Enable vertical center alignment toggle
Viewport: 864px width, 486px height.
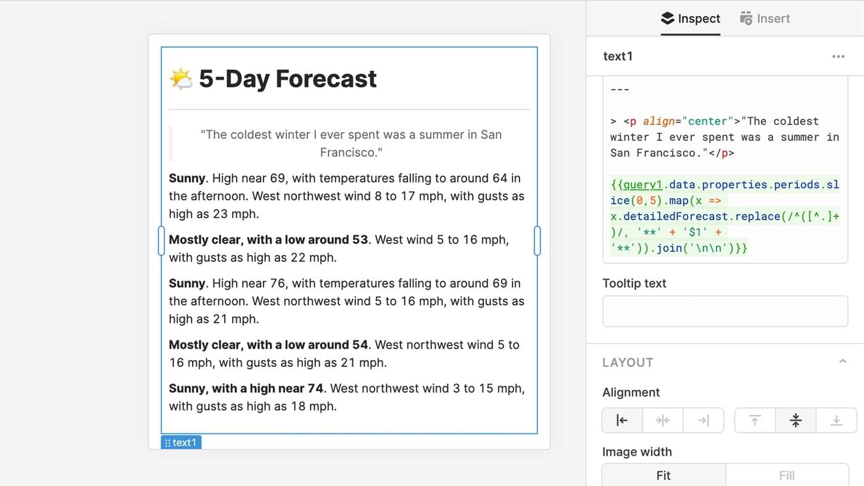coord(795,420)
